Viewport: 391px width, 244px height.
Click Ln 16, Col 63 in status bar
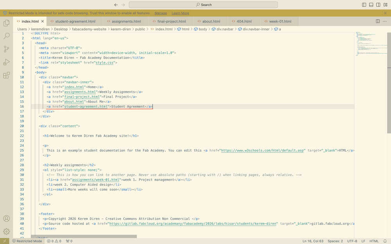313,241
